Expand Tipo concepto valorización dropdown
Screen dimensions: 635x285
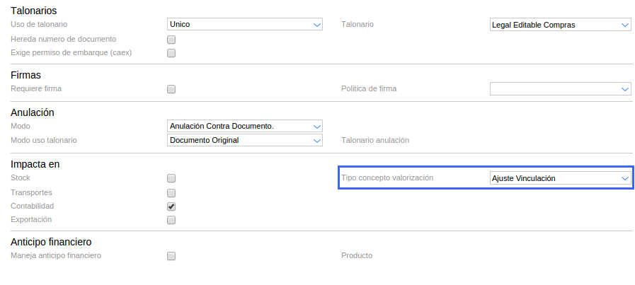coord(560,178)
